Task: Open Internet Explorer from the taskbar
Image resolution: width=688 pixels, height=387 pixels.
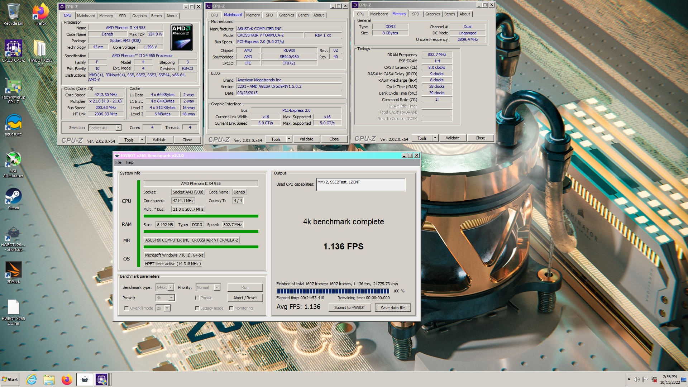Action: (x=32, y=379)
